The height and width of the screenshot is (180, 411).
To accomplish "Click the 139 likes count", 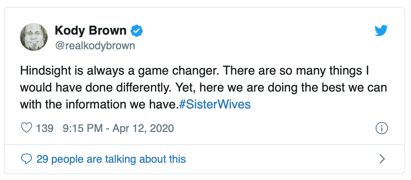I will point(45,128).
